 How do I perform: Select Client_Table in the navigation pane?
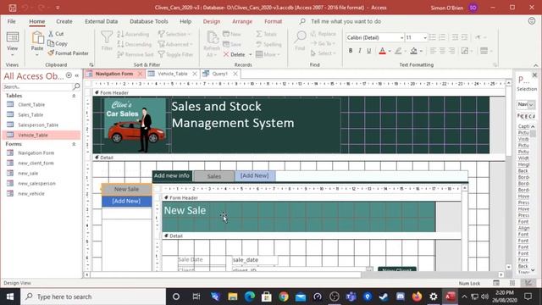[31, 104]
